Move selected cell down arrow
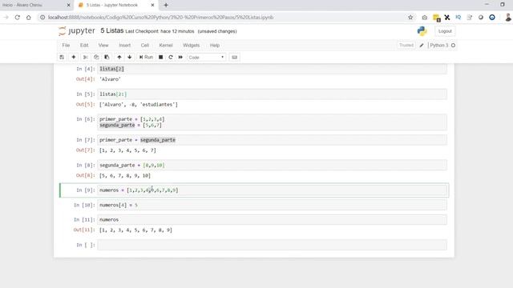Screen dimensions: 513x288 point(130,57)
